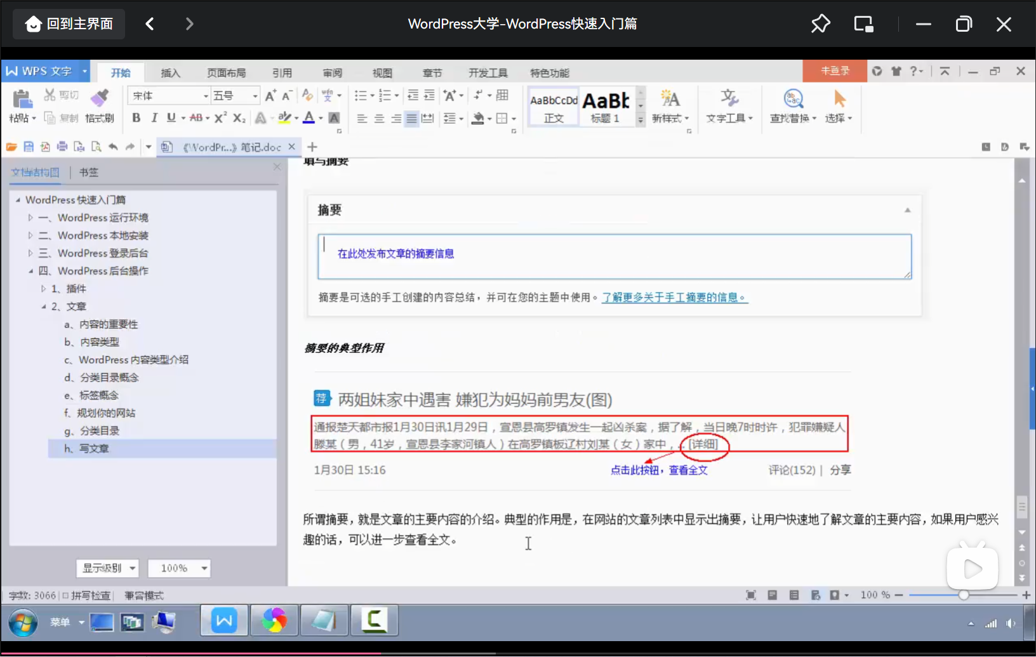1036x657 pixels.
Task: Click the print preview magnifier icon
Action: point(96,147)
